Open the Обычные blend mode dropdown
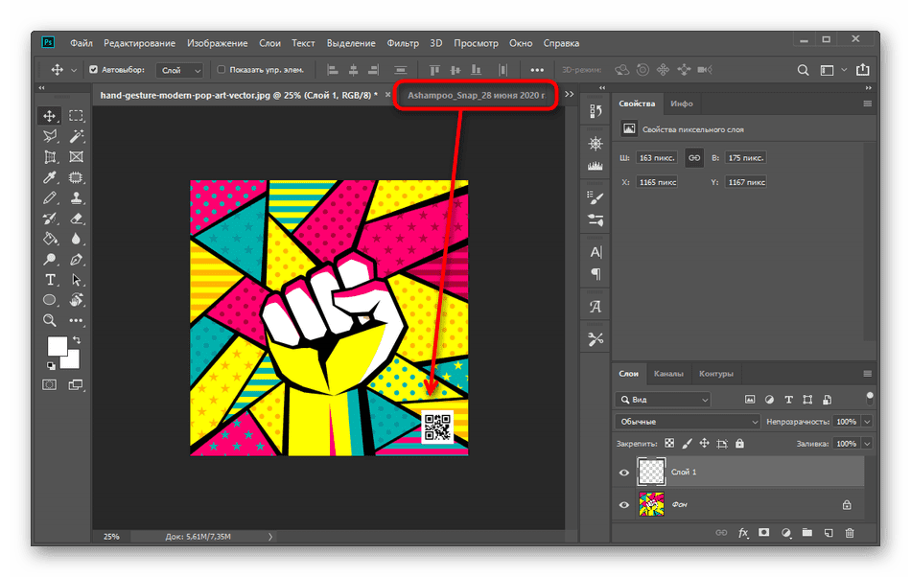Image resolution: width=911 pixels, height=577 pixels. [x=687, y=422]
